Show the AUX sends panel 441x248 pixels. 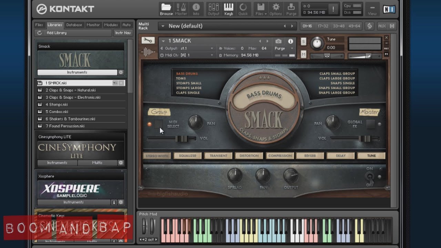tap(382, 26)
